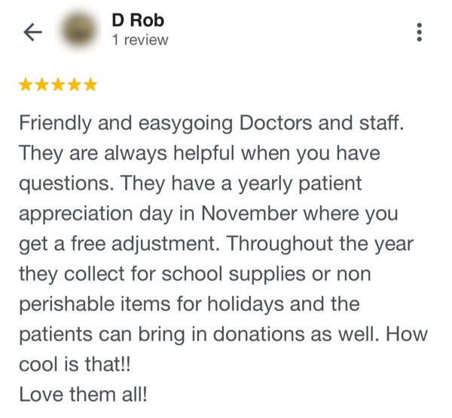Screen dimensions: 452x418
Task: Go back using the left arrow icon
Action: point(32,32)
